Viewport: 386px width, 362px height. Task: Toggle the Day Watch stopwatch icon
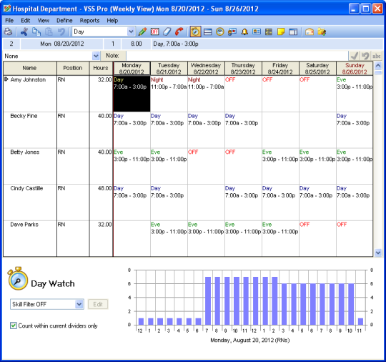point(195,31)
